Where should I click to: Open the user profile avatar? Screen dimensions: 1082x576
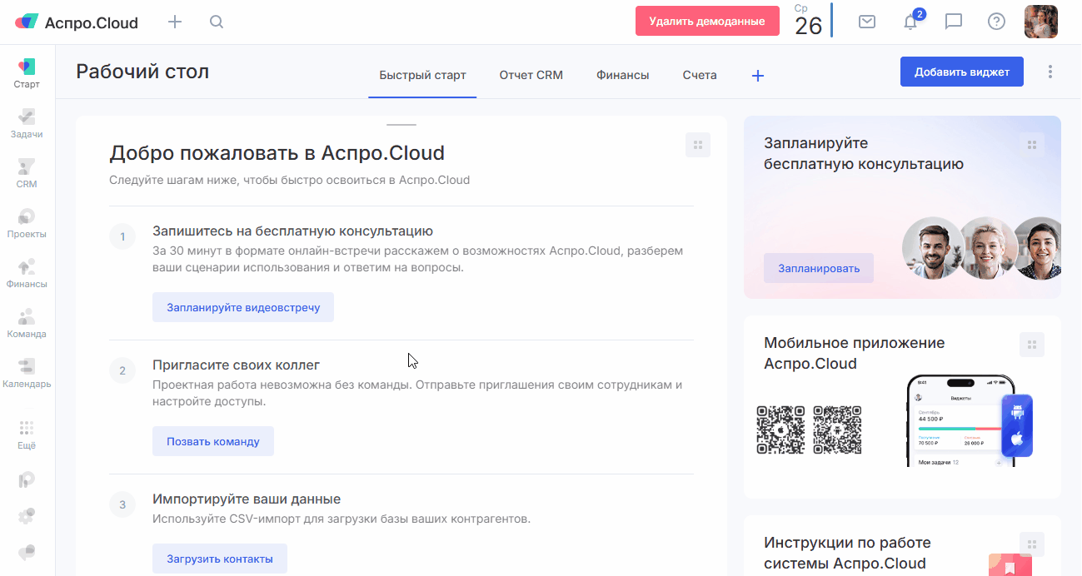1040,22
